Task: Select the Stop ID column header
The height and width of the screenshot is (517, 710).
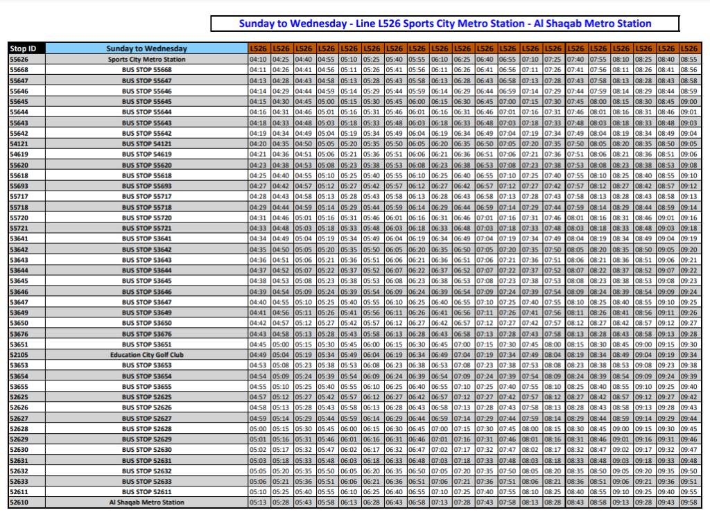Action: (x=26, y=49)
